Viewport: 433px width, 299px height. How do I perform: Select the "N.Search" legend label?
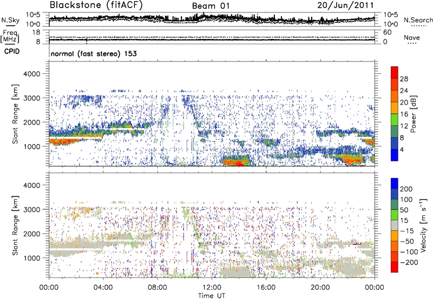tap(418, 20)
